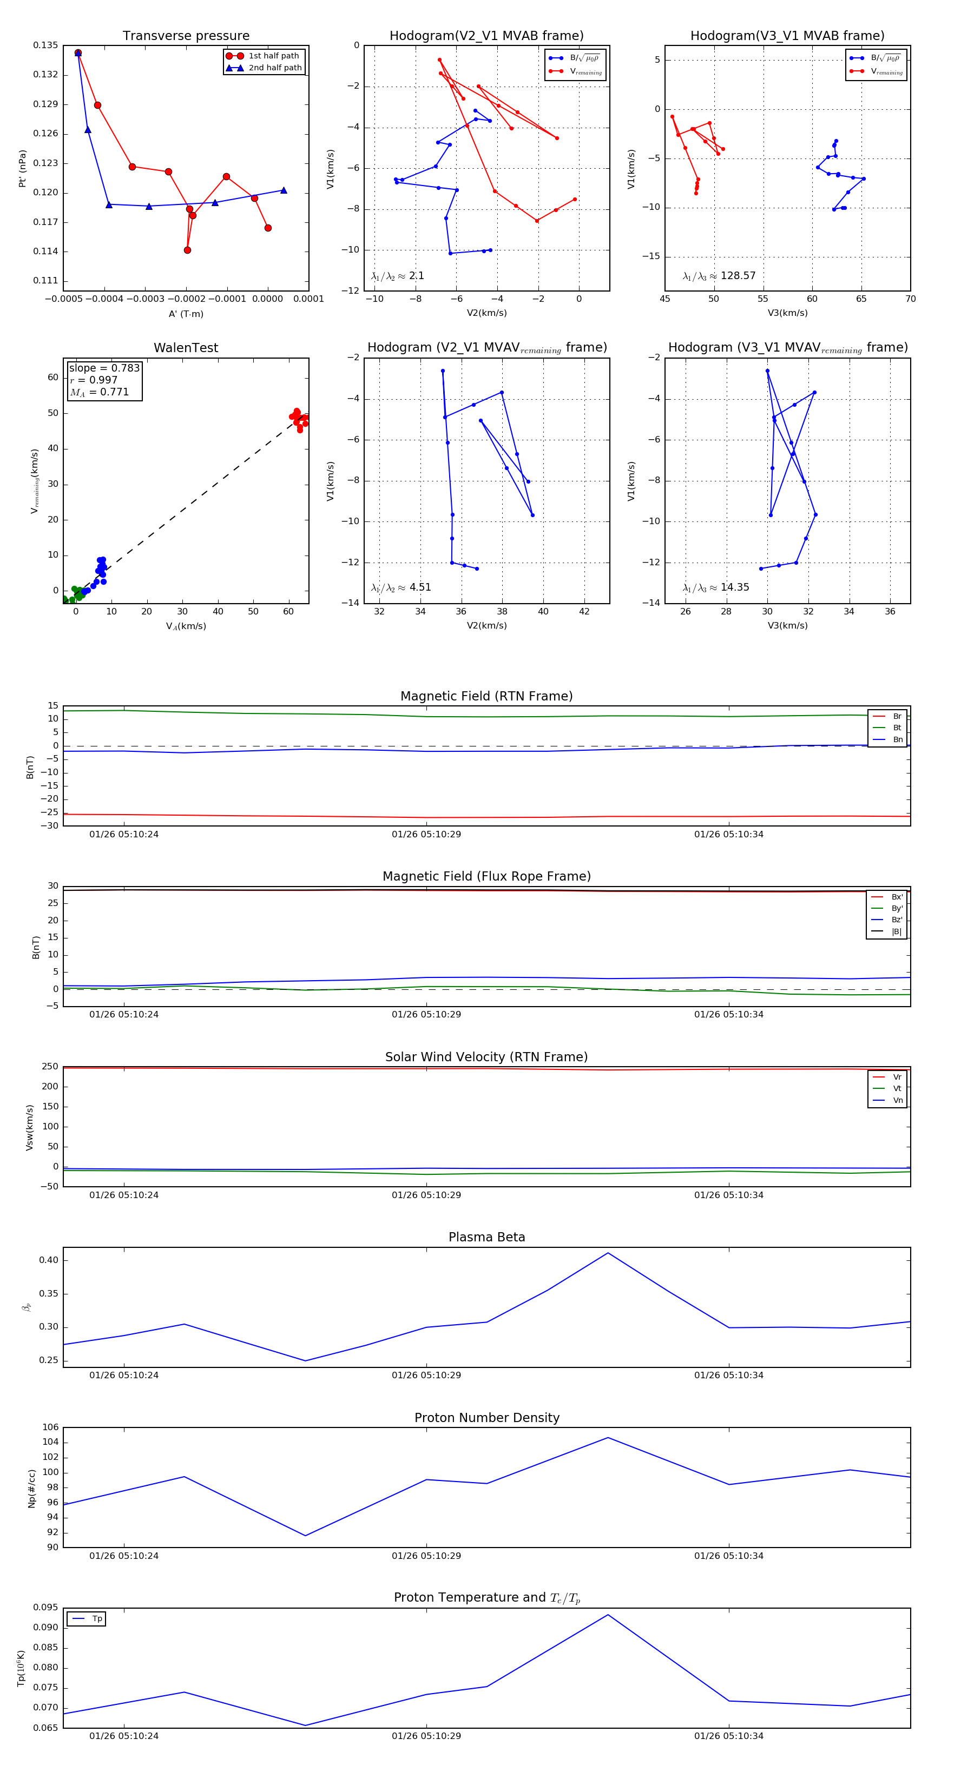Click the "slope = 0.783" text
This screenshot has width=974, height=1785.
point(104,368)
